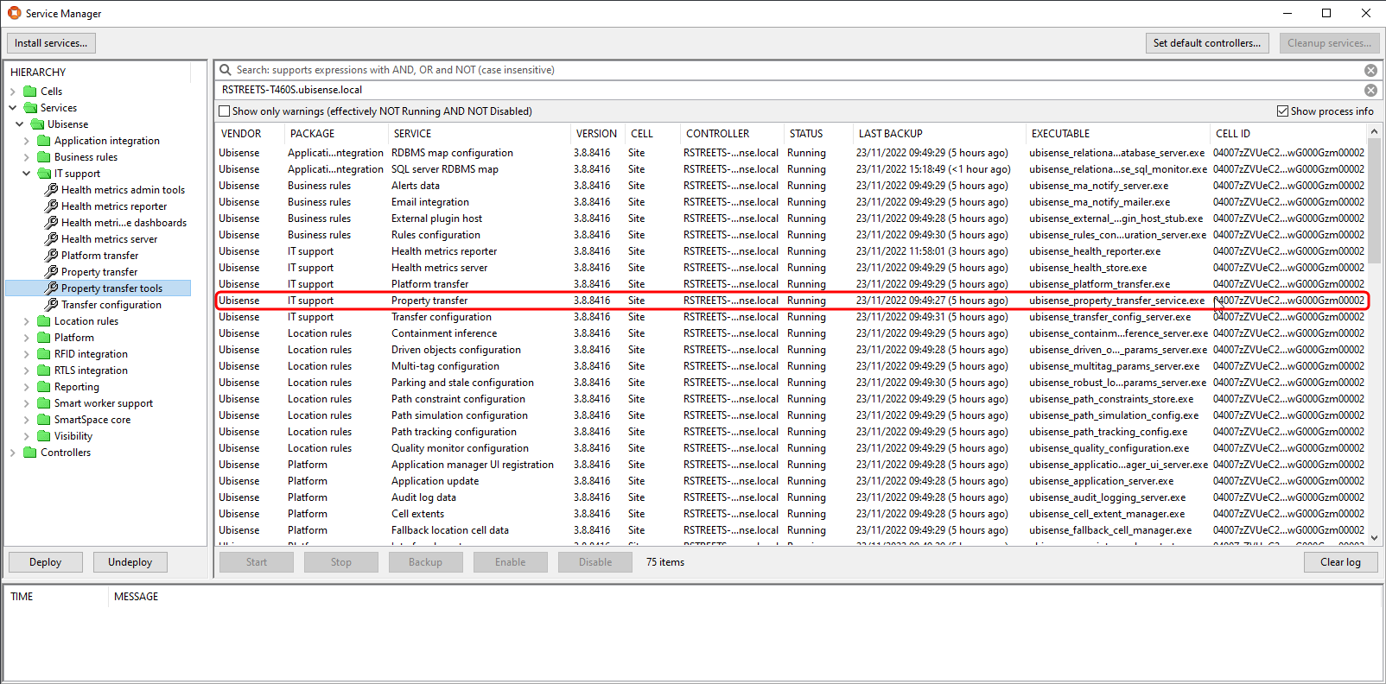Click the Deploy button
Screen dimensions: 1386x684
tap(45, 562)
